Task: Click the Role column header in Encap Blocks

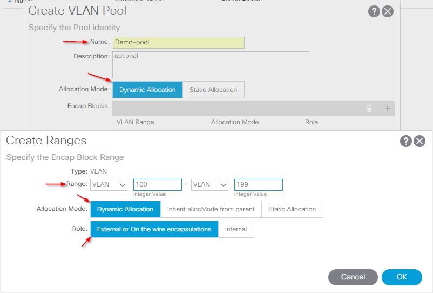Action: [312, 122]
